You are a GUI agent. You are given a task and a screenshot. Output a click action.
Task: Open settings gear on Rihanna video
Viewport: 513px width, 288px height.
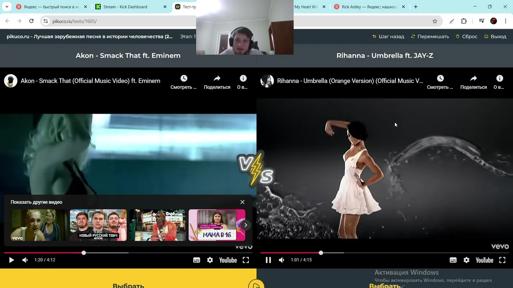point(467,260)
